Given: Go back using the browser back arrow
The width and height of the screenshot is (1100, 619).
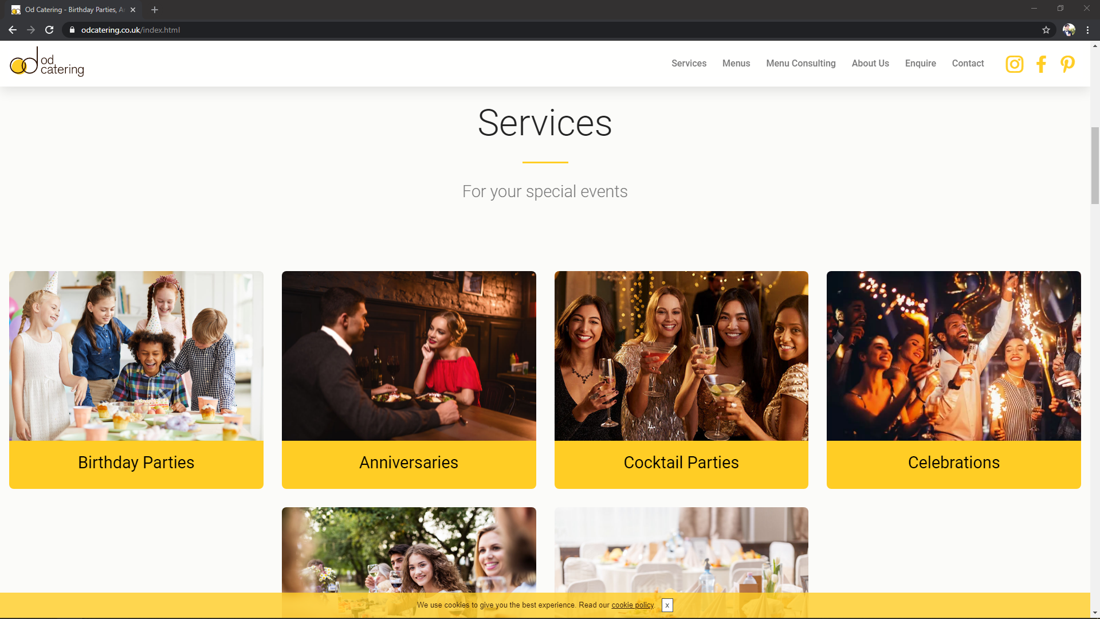Looking at the screenshot, I should (x=13, y=30).
